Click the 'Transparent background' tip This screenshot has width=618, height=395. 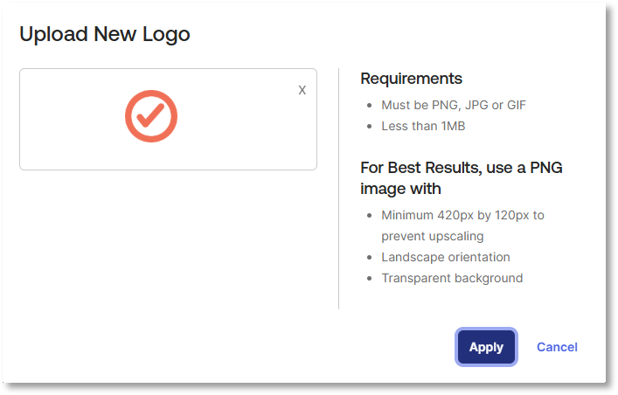tap(452, 278)
